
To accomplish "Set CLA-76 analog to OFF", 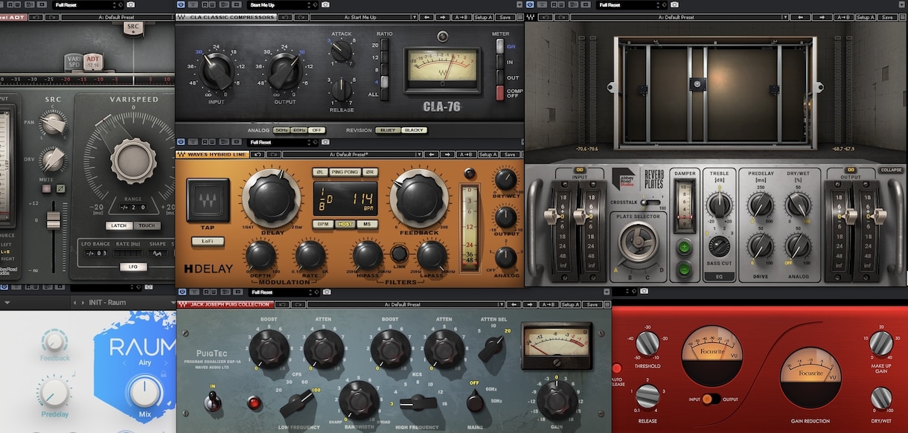I will point(318,130).
